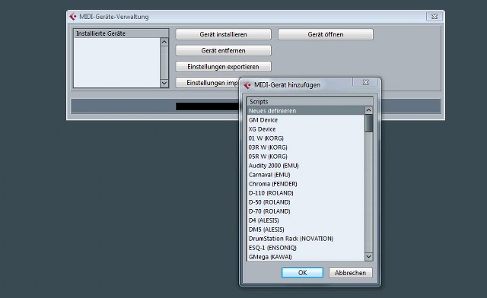The image size is (487, 298).
Task: Select 05R W (KORG) entry
Action: [x=306, y=157]
